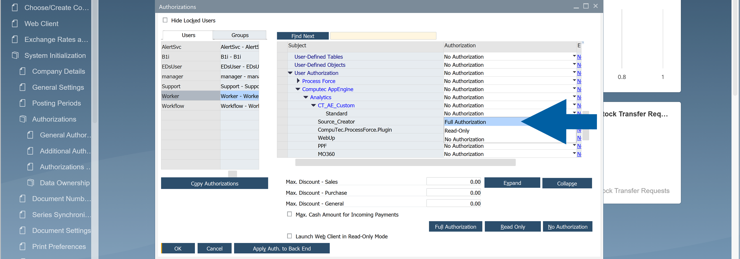Click the System Initialization folder icon
740x259 pixels.
[15, 55]
